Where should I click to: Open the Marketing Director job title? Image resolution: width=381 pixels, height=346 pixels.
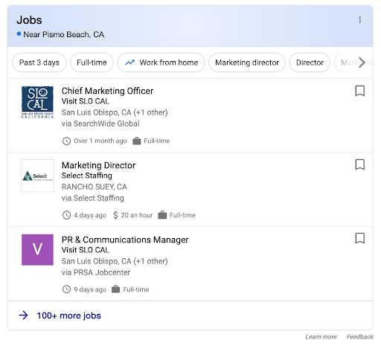(x=98, y=165)
